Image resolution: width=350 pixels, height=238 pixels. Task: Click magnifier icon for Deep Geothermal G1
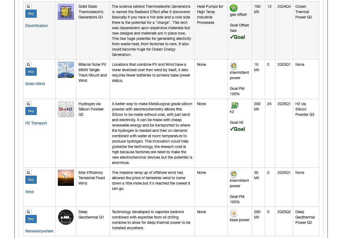(x=28, y=212)
